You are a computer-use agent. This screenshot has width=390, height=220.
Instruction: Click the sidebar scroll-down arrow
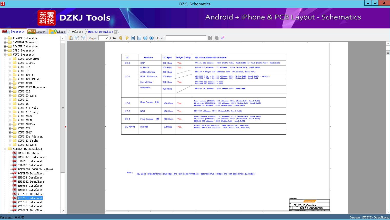pyautogui.click(x=63, y=211)
